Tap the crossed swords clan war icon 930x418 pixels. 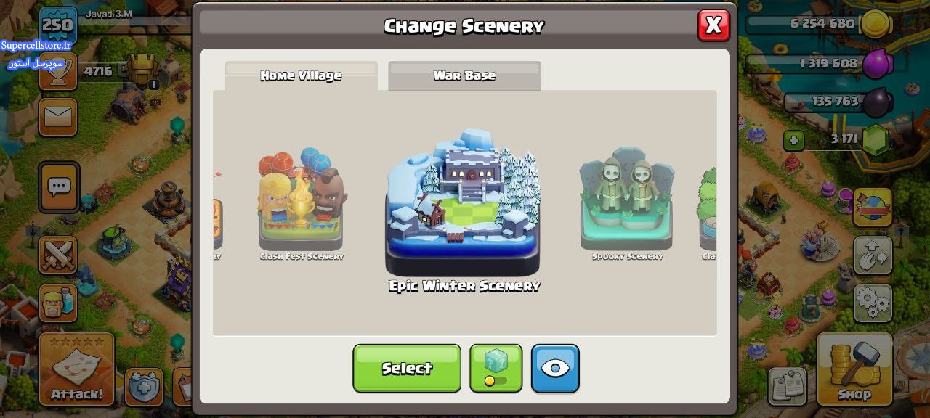click(x=57, y=255)
